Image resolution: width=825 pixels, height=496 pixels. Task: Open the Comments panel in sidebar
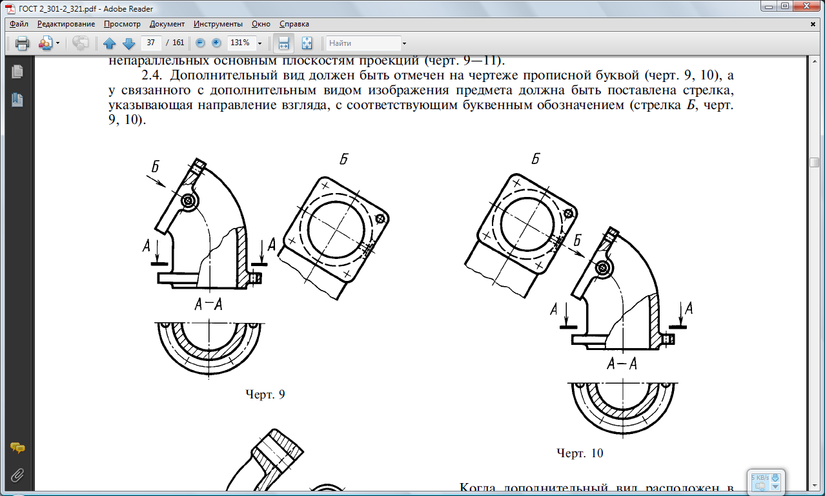[x=17, y=448]
